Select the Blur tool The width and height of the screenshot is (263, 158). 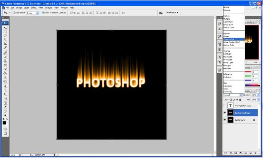click(x=5, y=77)
